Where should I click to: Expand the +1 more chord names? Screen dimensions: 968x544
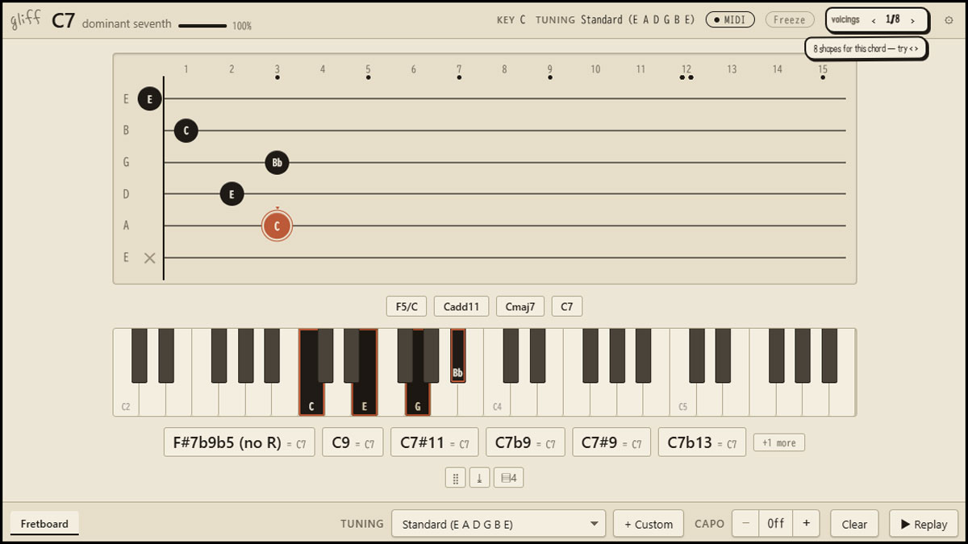pos(778,442)
